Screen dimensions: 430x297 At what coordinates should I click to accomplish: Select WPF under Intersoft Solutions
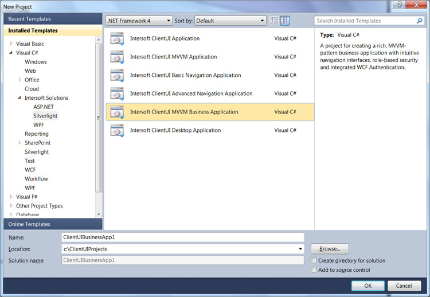pyautogui.click(x=38, y=125)
